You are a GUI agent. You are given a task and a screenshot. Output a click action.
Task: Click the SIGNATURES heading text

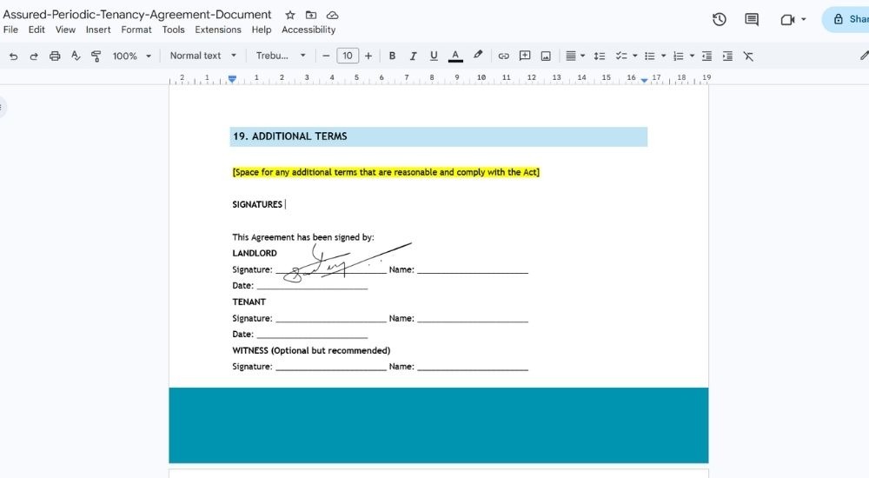pos(257,204)
